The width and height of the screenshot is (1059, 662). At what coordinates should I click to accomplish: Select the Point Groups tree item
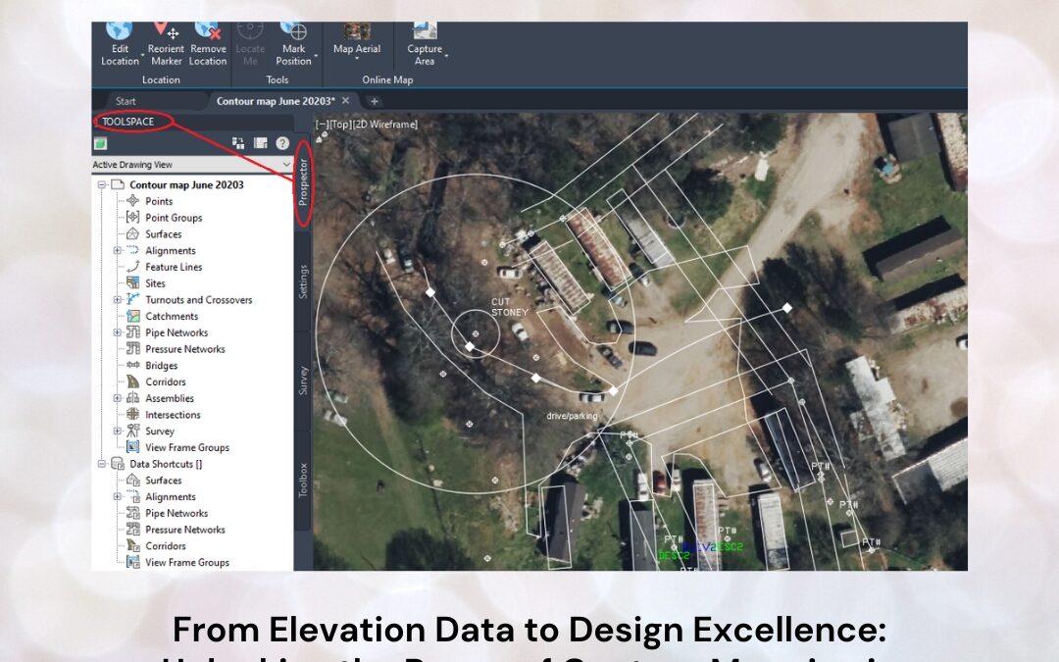(x=174, y=218)
